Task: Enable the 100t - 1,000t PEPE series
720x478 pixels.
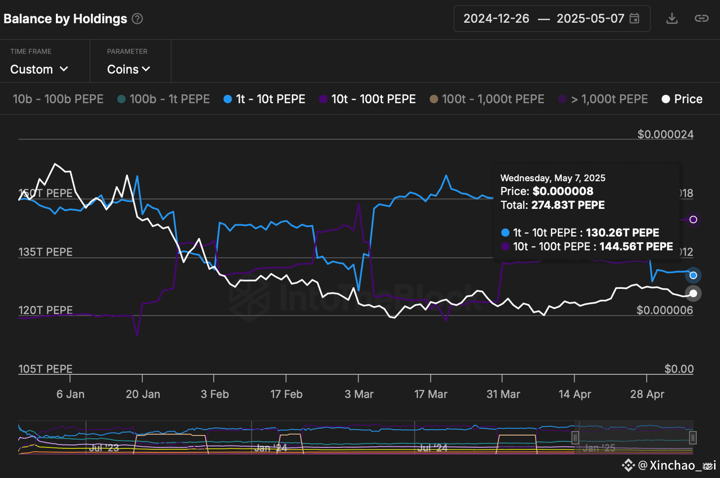Action: pos(493,99)
